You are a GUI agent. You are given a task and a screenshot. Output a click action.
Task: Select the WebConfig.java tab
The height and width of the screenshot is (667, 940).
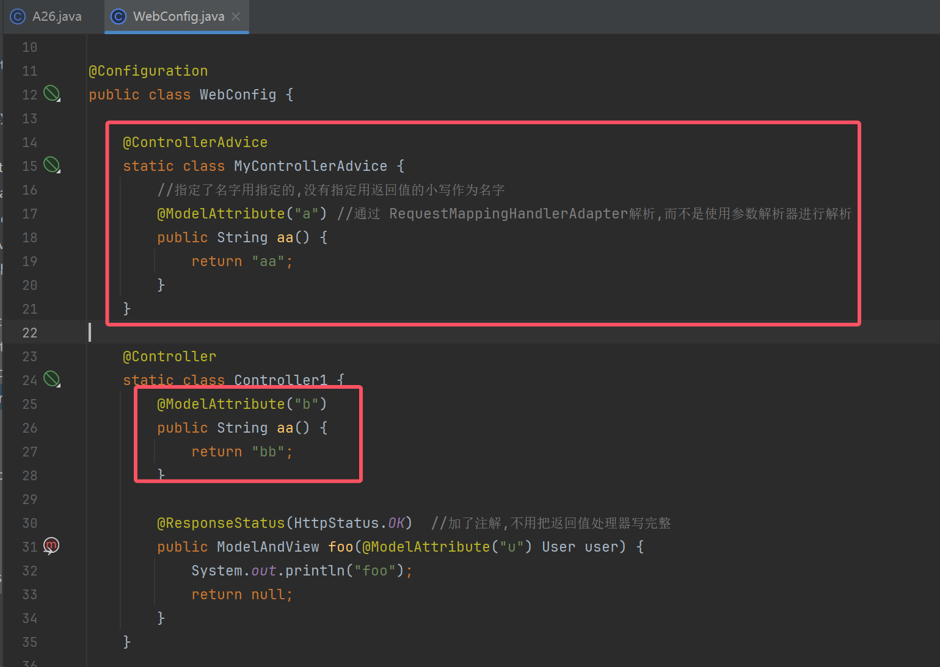[x=177, y=16]
